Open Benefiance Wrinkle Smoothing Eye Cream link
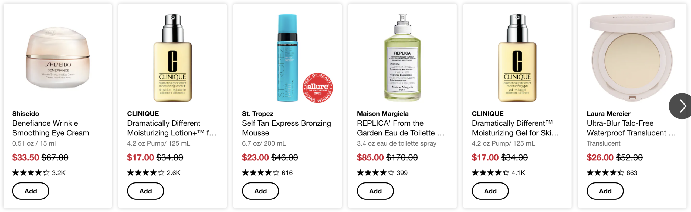The height and width of the screenshot is (212, 691). click(x=50, y=128)
